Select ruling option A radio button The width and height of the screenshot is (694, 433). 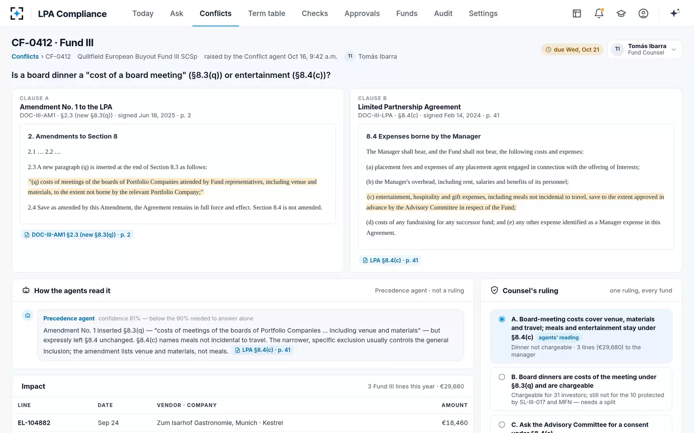tap(502, 319)
